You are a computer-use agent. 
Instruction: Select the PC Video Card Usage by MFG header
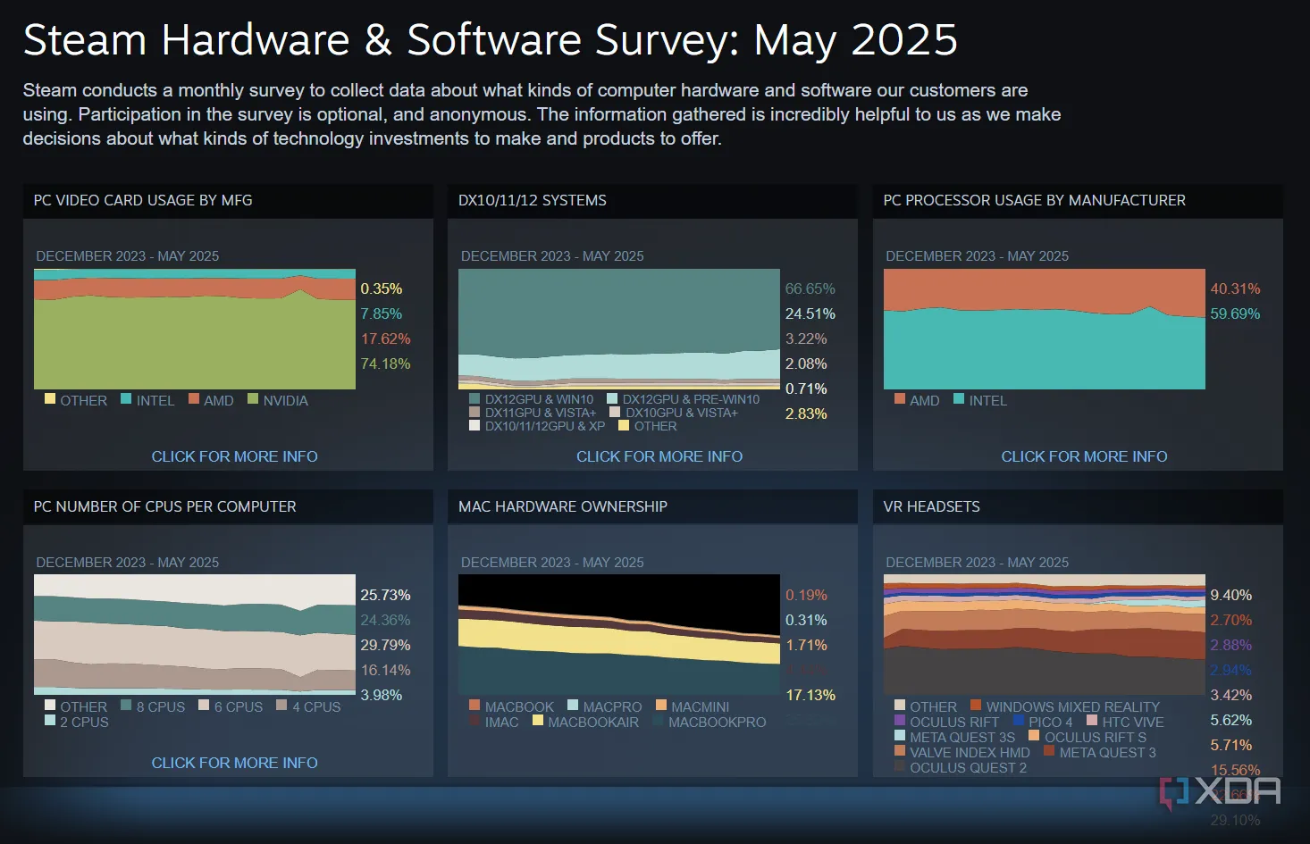click(143, 201)
